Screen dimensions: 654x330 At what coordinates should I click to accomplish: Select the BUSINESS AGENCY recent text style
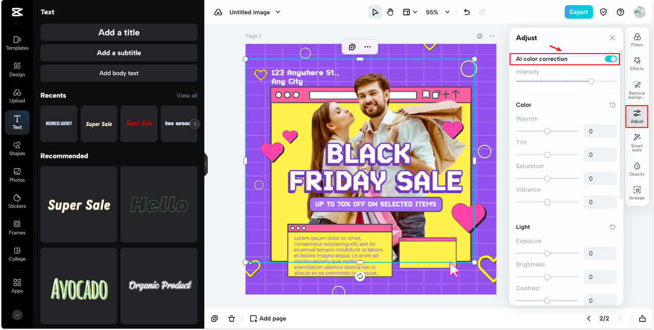tap(59, 124)
